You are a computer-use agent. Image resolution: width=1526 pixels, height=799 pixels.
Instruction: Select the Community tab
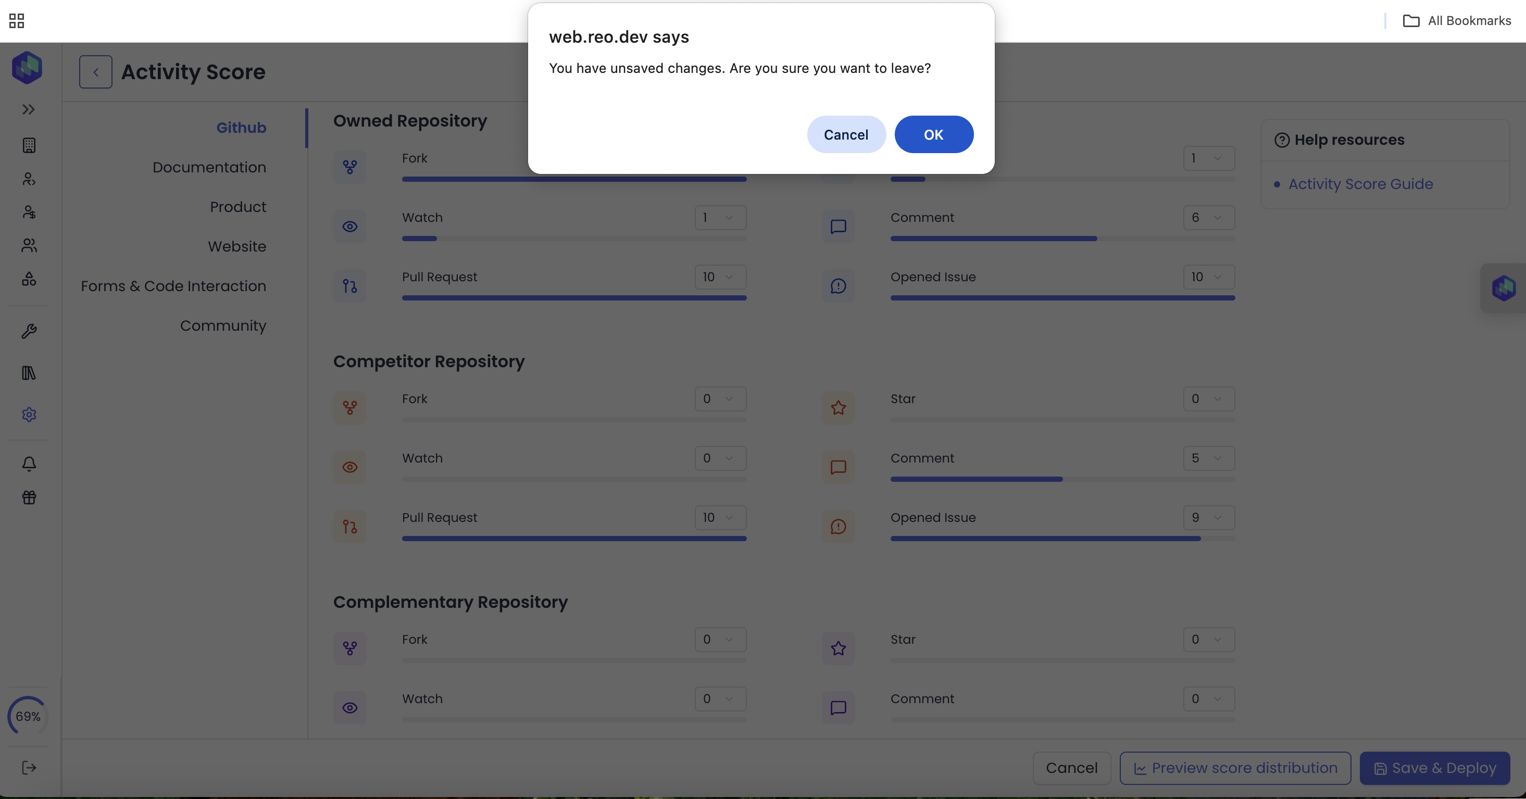tap(223, 326)
